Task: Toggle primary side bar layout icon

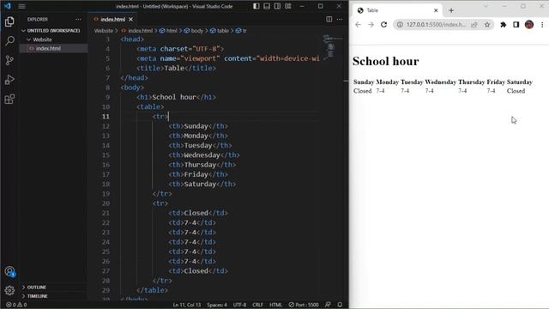Action: coord(256,6)
